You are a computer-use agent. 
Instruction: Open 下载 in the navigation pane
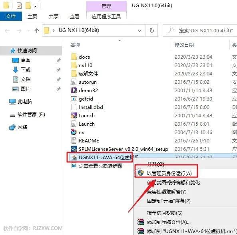(x=26, y=69)
